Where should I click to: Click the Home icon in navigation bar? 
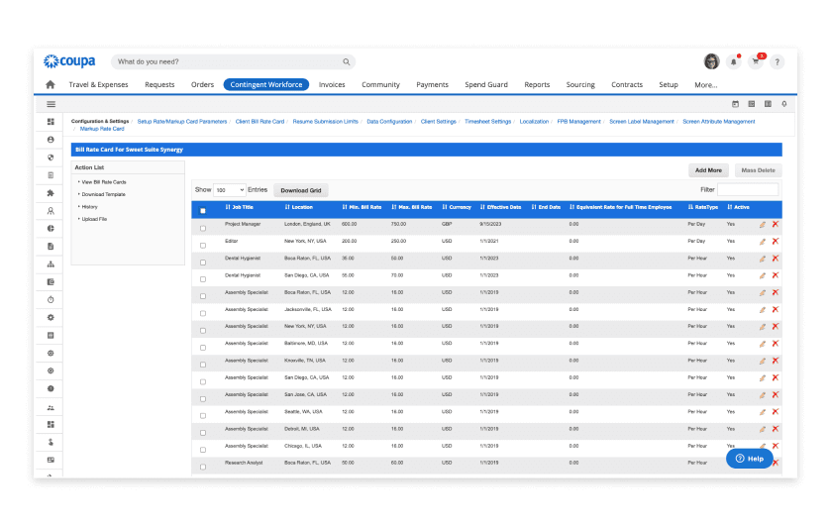(x=51, y=85)
